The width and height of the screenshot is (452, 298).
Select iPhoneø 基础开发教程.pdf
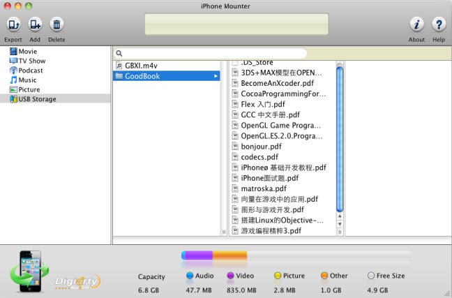tap(282, 167)
